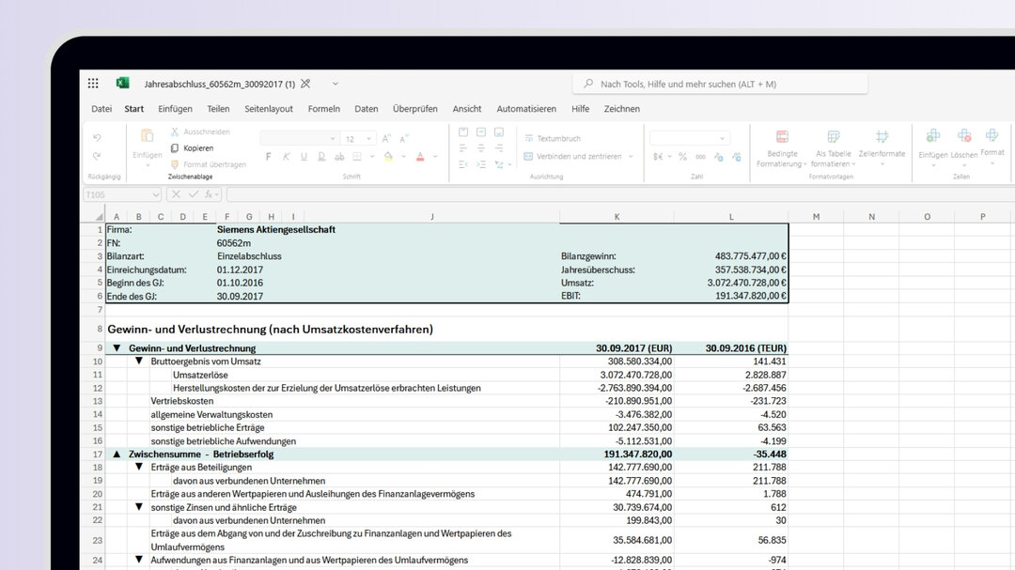
Task: Click the Einfügen cells button in Zellen group
Action: 933,146
